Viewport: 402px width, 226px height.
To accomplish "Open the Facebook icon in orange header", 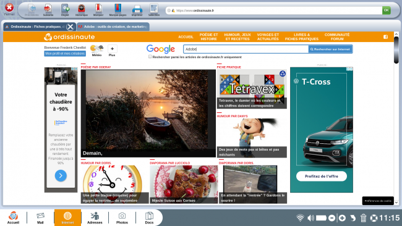I will tap(385, 37).
